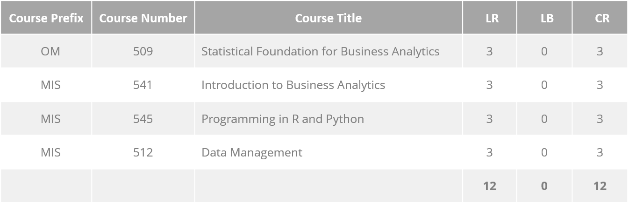This screenshot has width=629, height=204.
Task: Click the LR column header
Action: click(489, 18)
